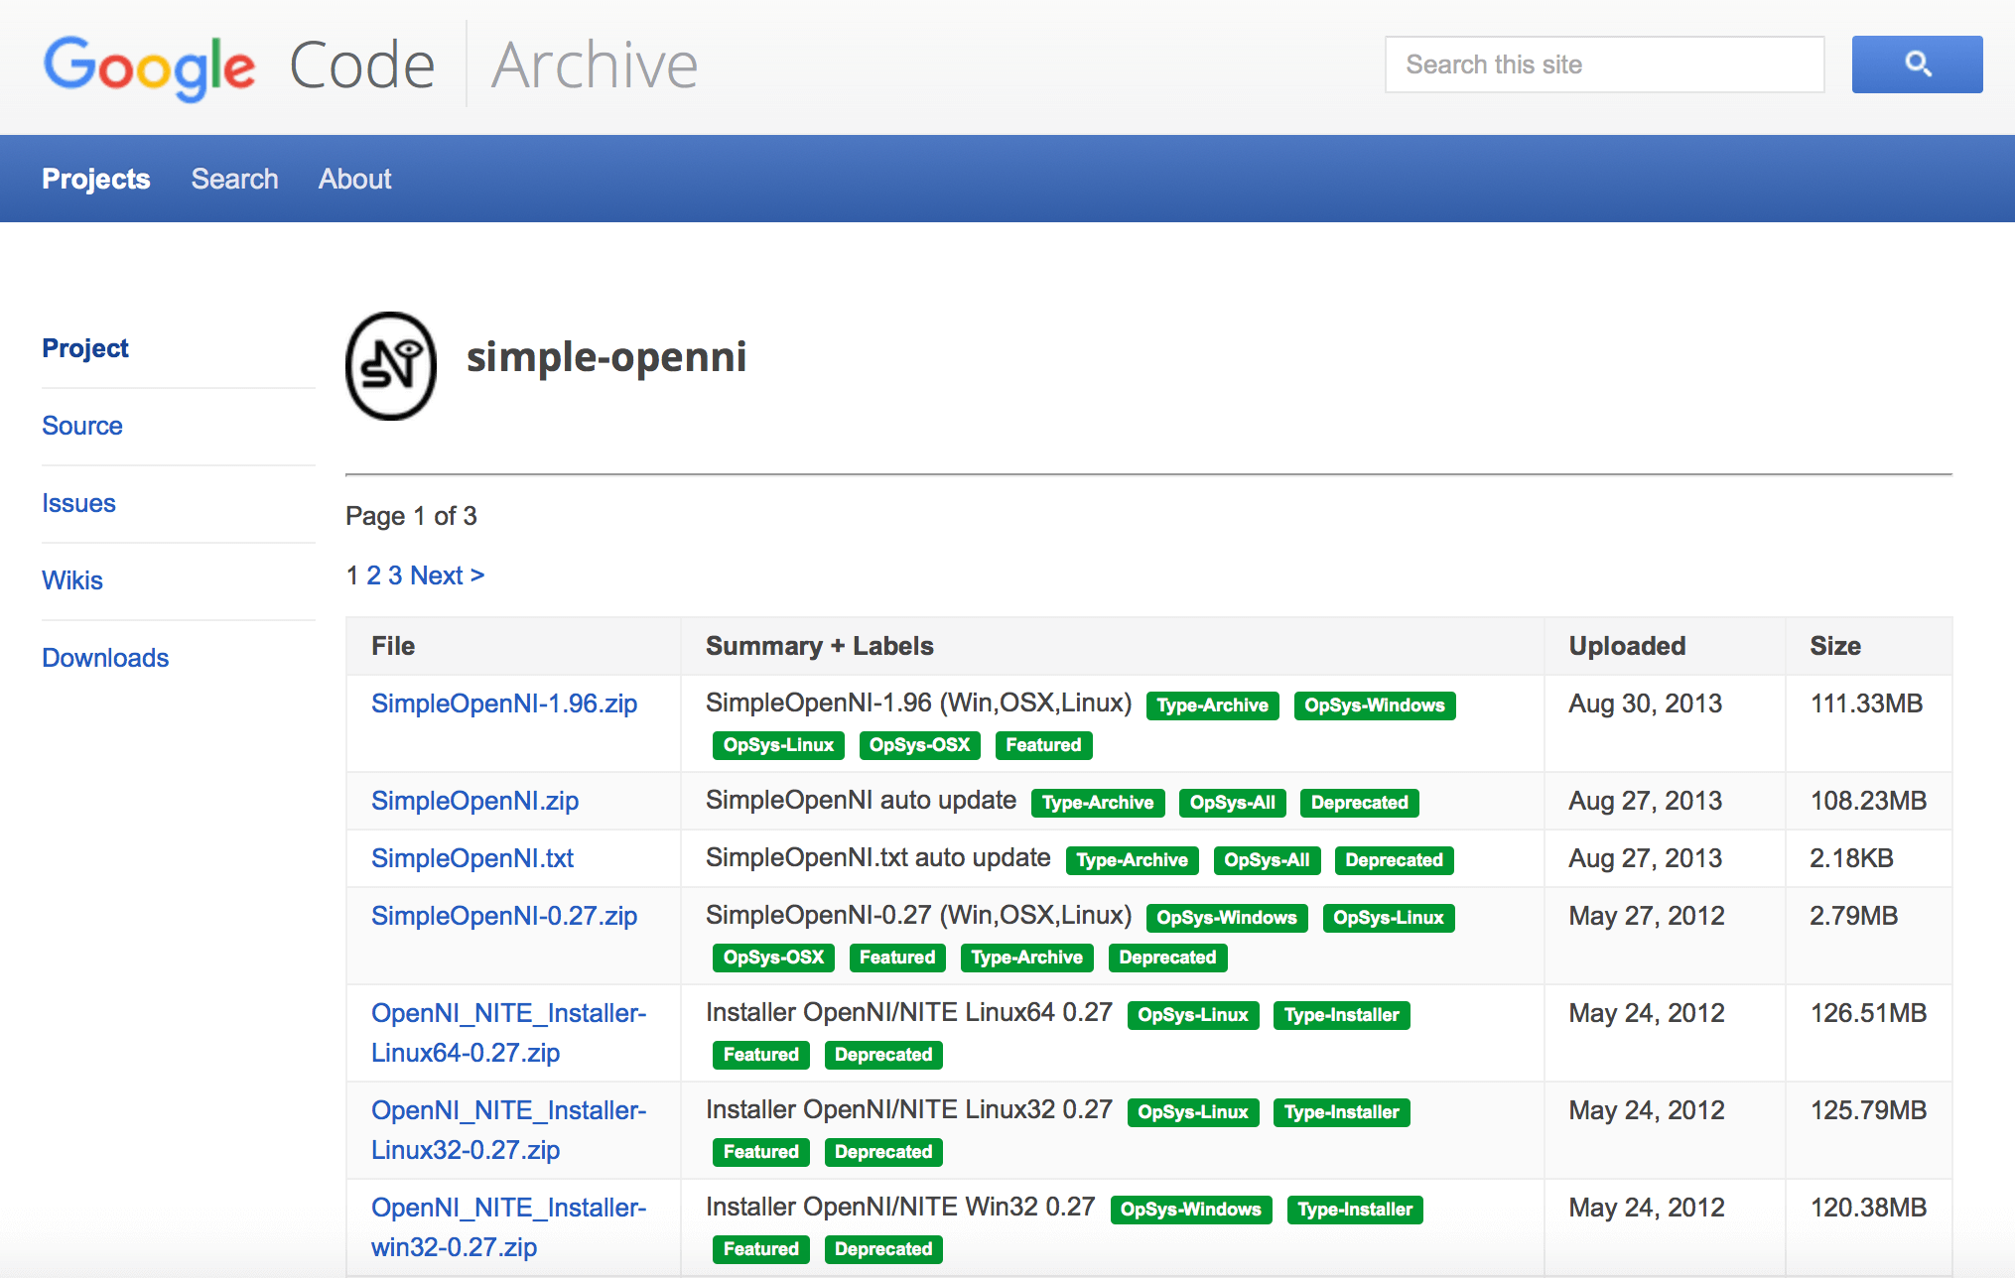Click the File column header
2015x1278 pixels.
click(x=393, y=646)
